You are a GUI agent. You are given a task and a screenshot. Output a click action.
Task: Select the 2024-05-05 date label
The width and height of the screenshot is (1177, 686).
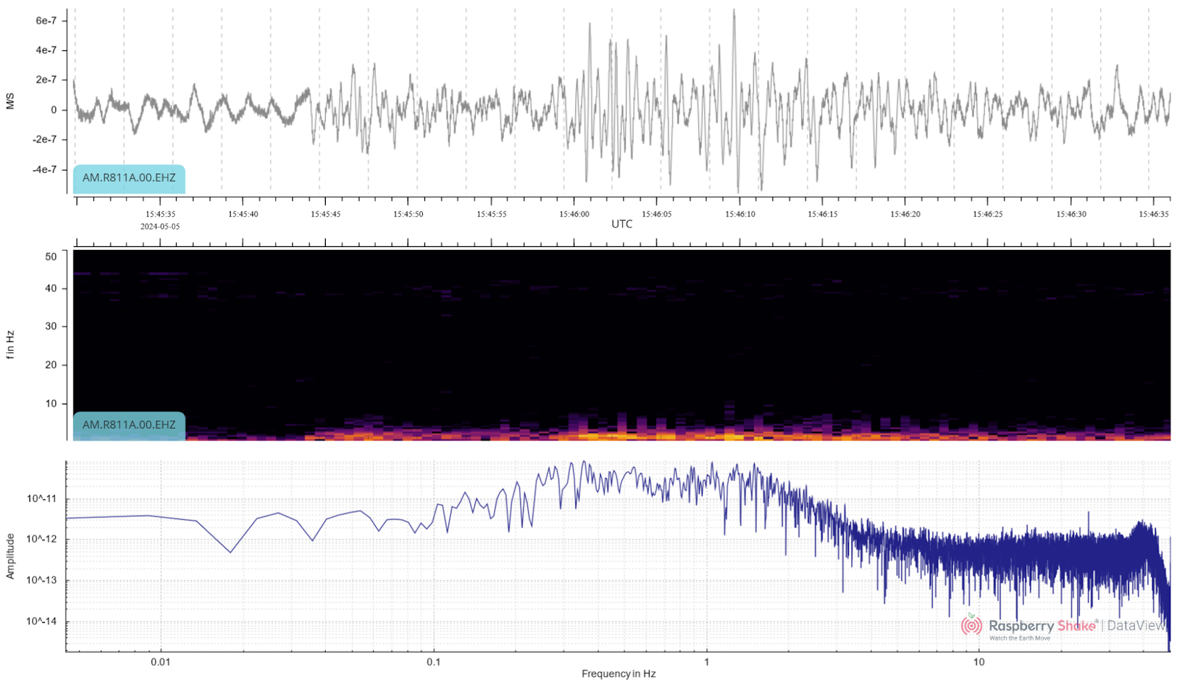pos(160,226)
